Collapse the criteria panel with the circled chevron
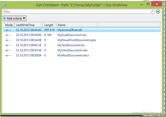166x117 pixels. (x=158, y=12)
